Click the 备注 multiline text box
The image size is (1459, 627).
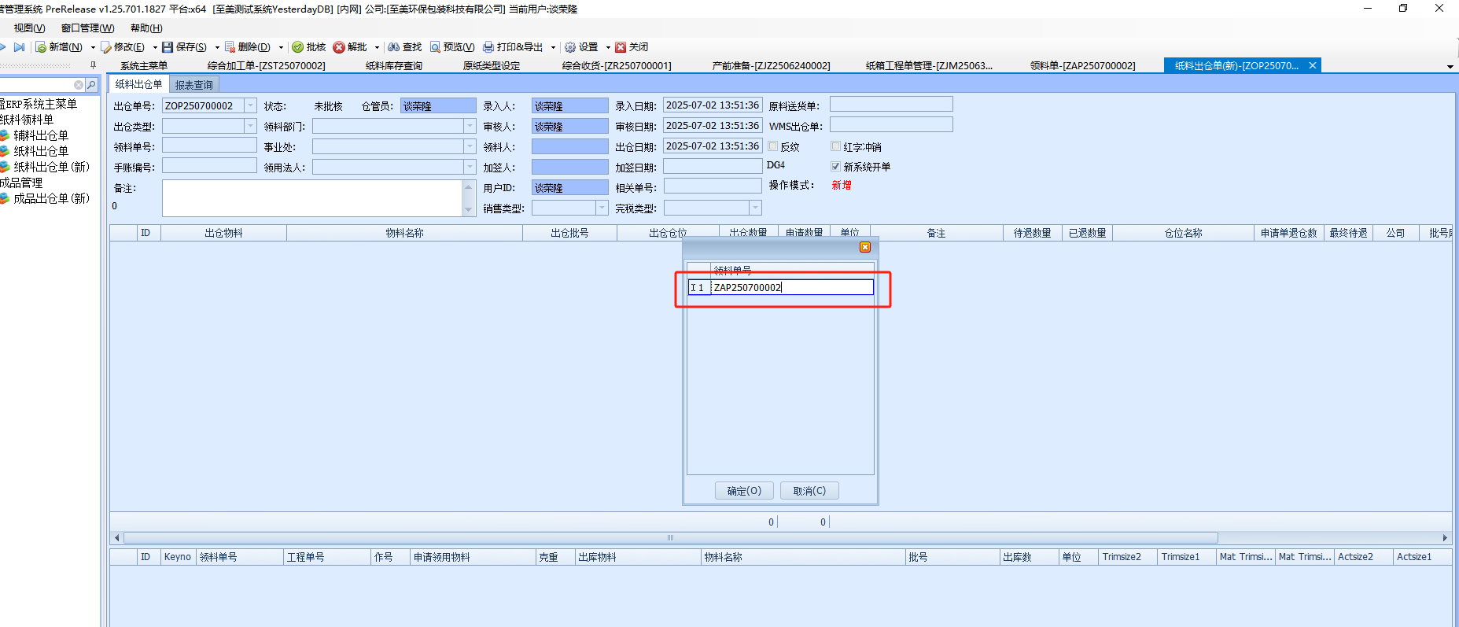(312, 198)
